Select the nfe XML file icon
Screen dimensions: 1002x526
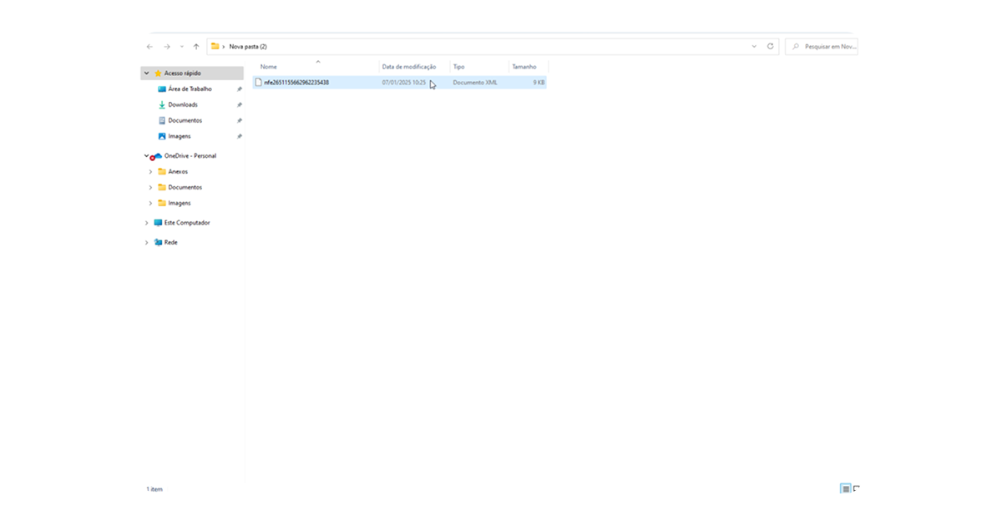pyautogui.click(x=259, y=83)
